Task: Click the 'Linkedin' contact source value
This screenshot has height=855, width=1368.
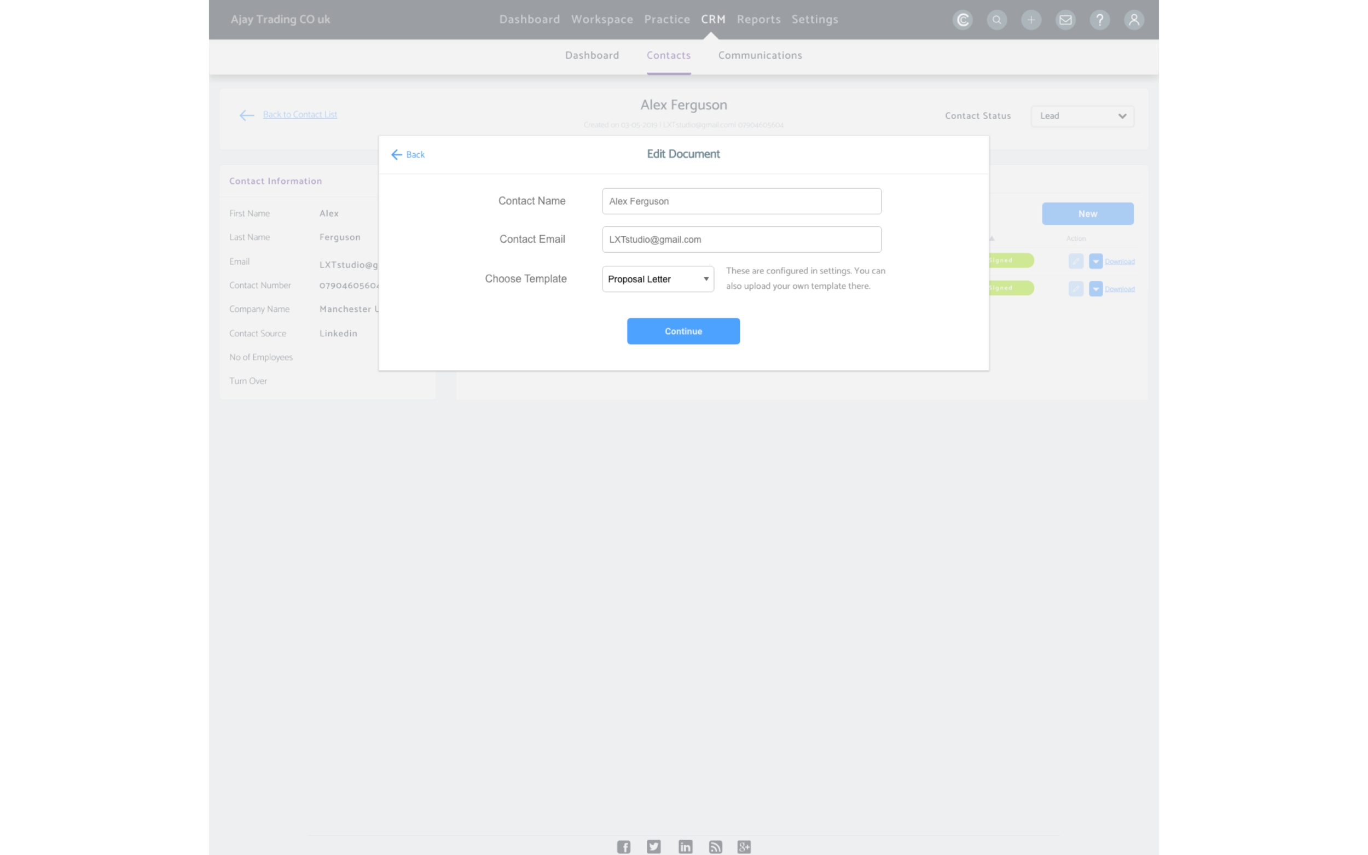Action: [338, 333]
